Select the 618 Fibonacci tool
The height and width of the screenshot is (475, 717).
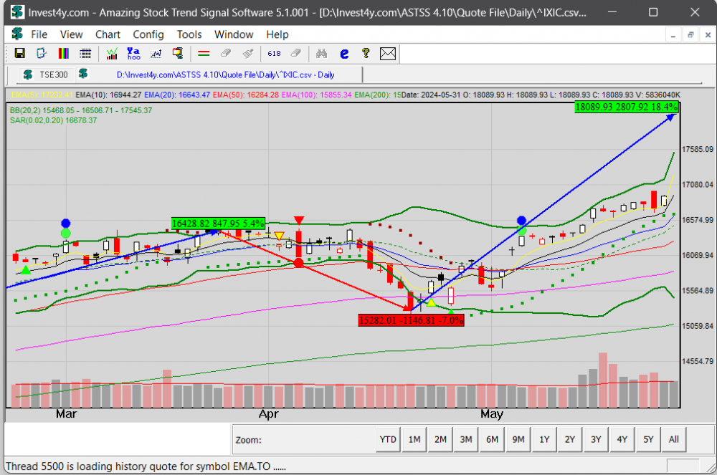(274, 53)
